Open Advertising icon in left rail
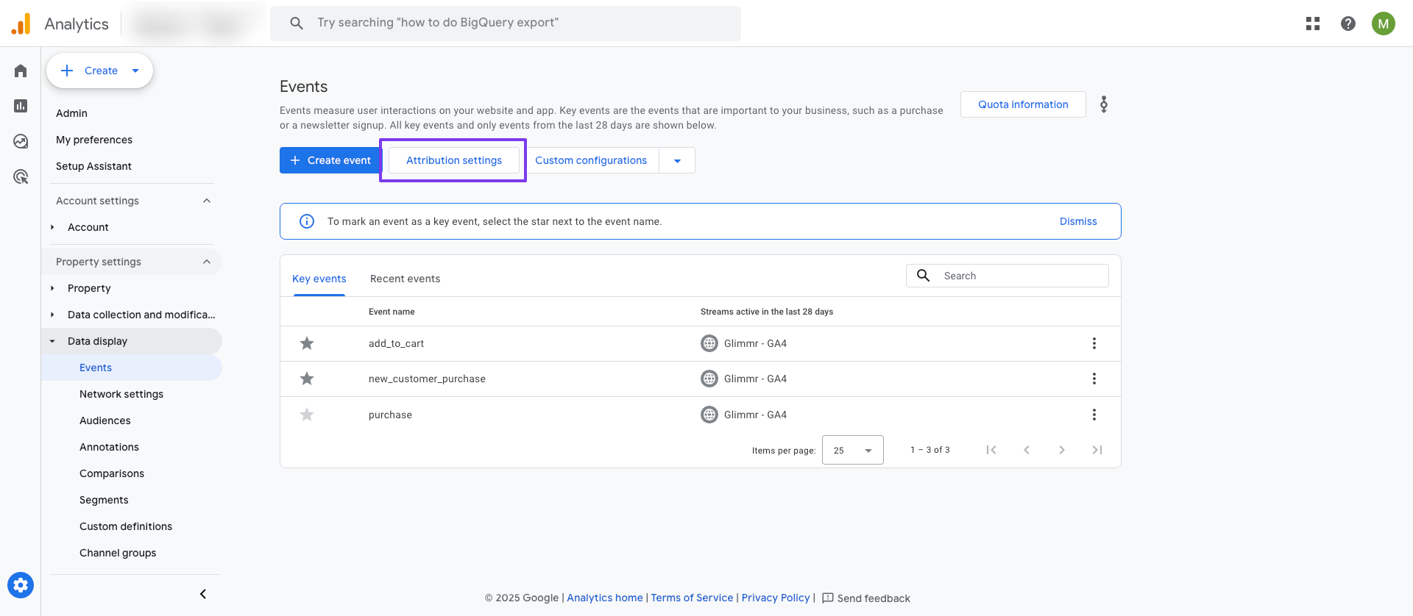 click(21, 176)
